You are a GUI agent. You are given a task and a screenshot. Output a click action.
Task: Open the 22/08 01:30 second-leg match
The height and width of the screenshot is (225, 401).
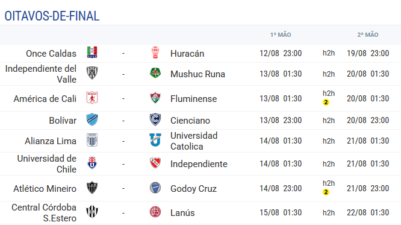click(x=368, y=212)
